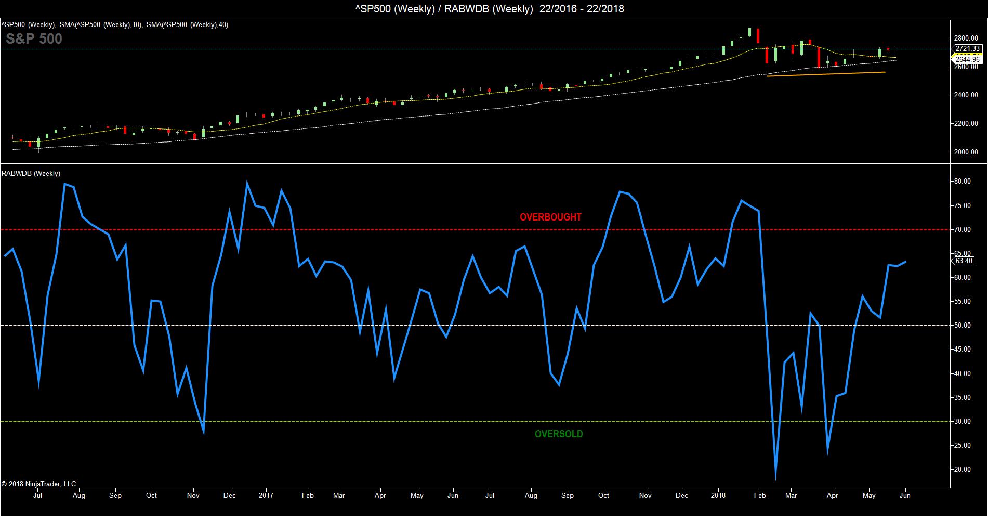Image resolution: width=988 pixels, height=517 pixels.
Task: Click the 2017 label on time axis
Action: (x=266, y=496)
